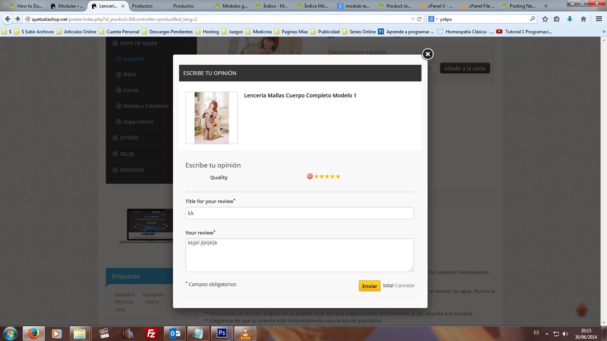Click the ES language indicator in taskbar
The height and width of the screenshot is (341, 607).
coord(536,333)
